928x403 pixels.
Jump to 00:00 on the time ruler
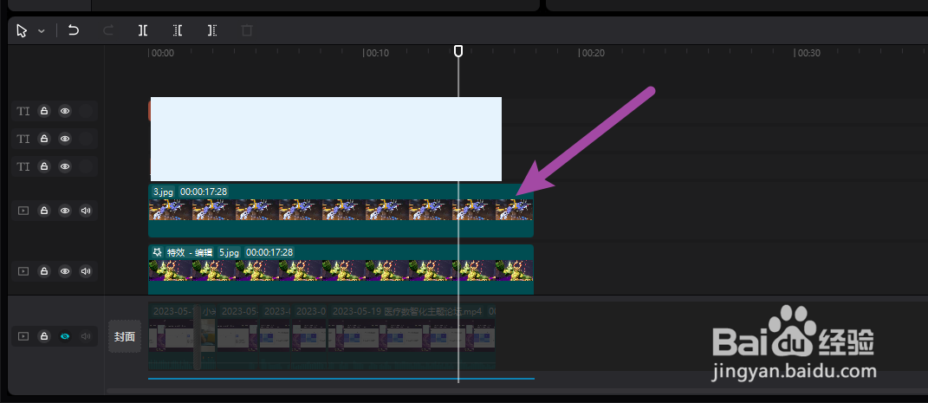pyautogui.click(x=163, y=53)
